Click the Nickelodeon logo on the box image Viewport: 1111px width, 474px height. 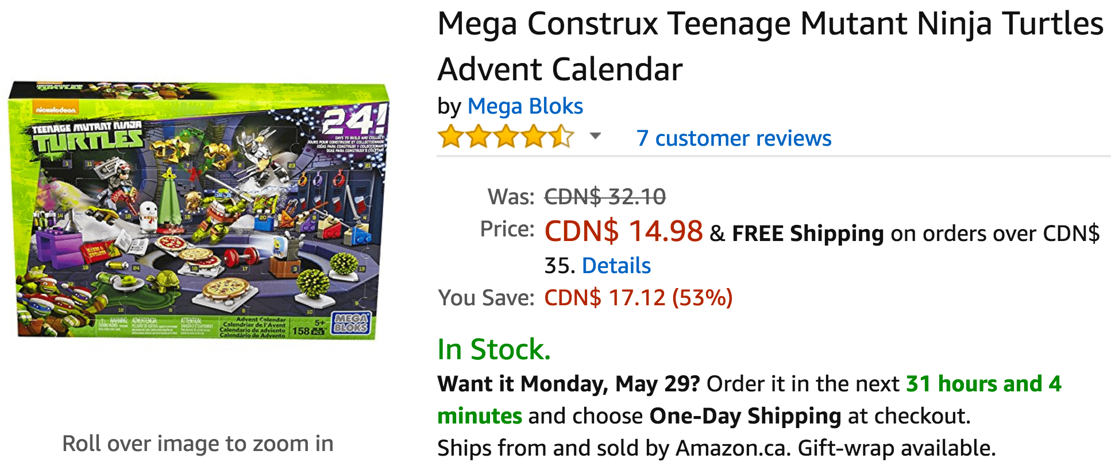click(x=55, y=109)
